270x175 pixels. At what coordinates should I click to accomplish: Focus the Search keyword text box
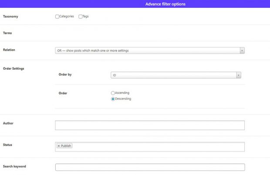coord(150,167)
